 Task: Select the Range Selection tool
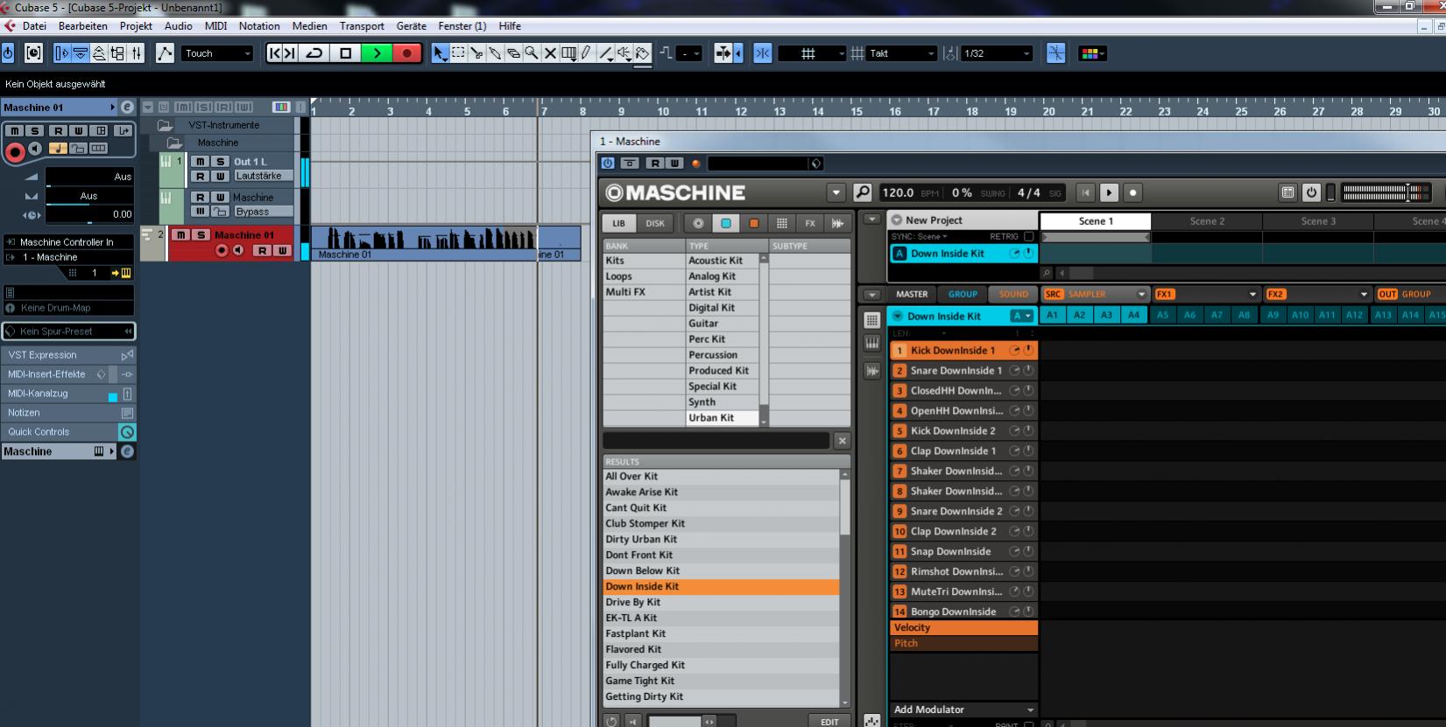pyautogui.click(x=458, y=53)
